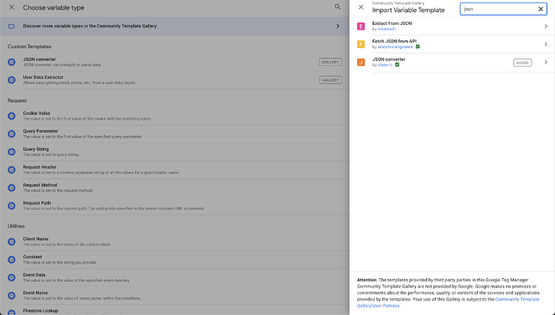The image size is (555, 315).
Task: Click verified badge next to stape-io
Action: (397, 65)
